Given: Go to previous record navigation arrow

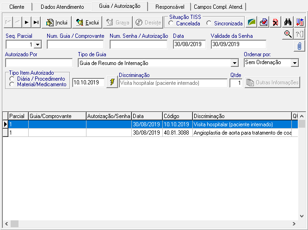Looking at the screenshot, I should tap(18, 22).
